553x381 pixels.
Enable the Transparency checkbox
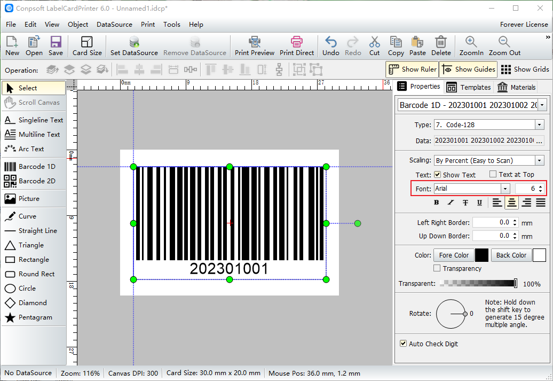(x=437, y=268)
